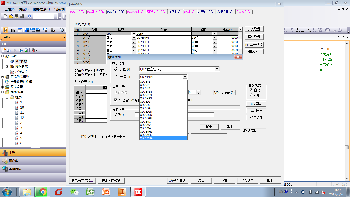350x197 pixels.
Task: Select the 详细 base mode radio button
Action: coord(251,95)
